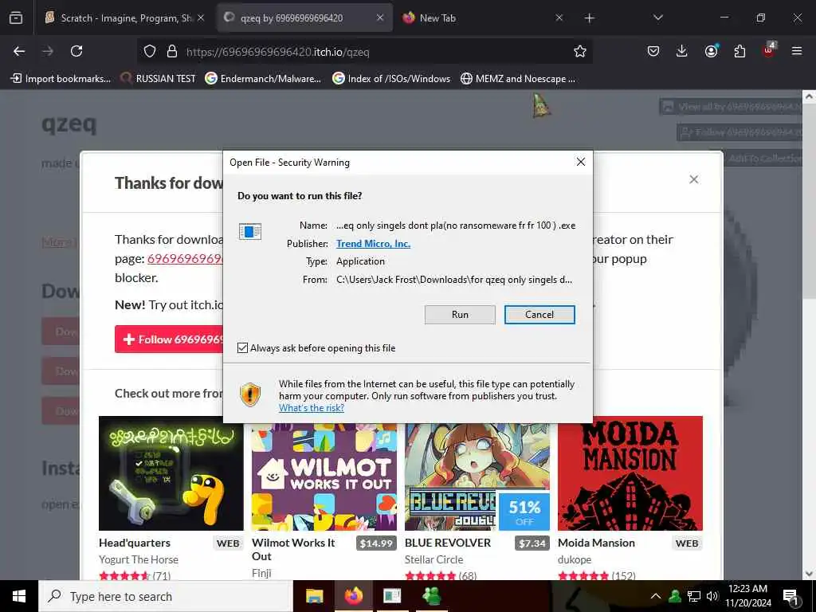
Task: Go back with the browser back arrow
Action: pyautogui.click(x=19, y=51)
